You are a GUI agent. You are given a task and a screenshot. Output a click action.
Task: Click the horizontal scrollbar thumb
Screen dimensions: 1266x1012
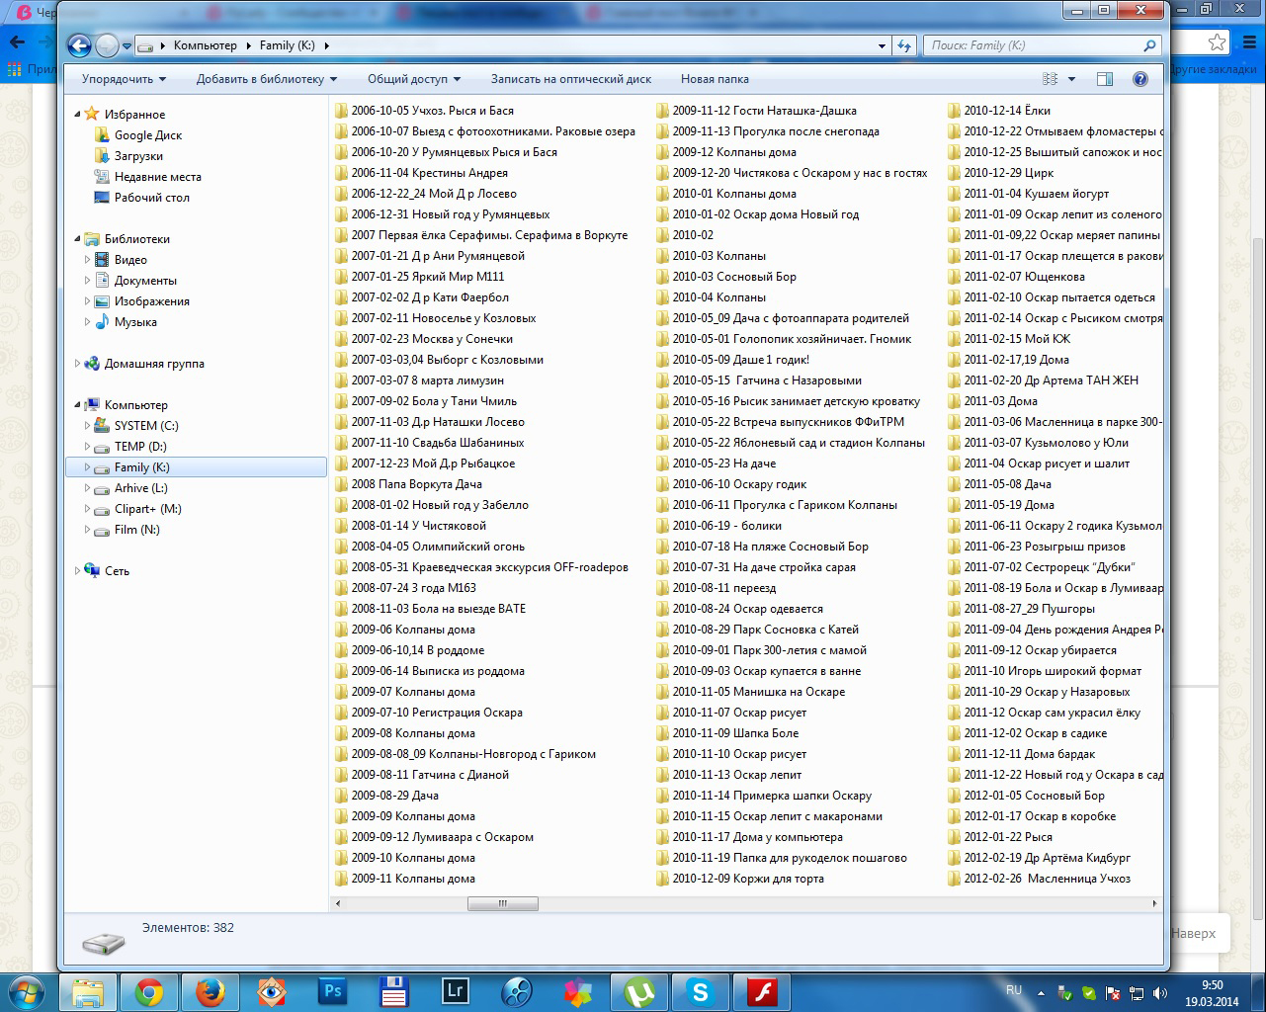(x=502, y=903)
